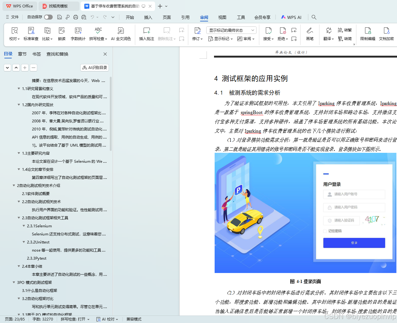Click the 页面: 23/85 page indicator
This screenshot has height=323, width=397.
tap(14, 319)
